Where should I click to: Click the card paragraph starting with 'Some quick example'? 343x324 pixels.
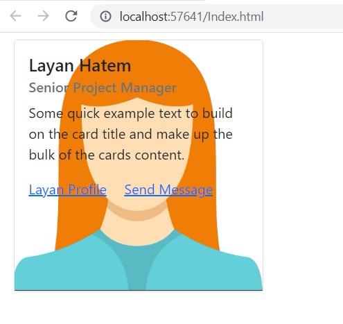click(x=131, y=134)
